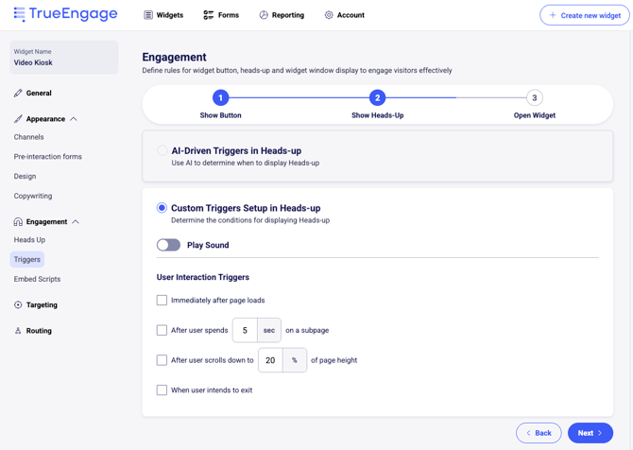Collapse the Appearance section chevron

click(74, 119)
